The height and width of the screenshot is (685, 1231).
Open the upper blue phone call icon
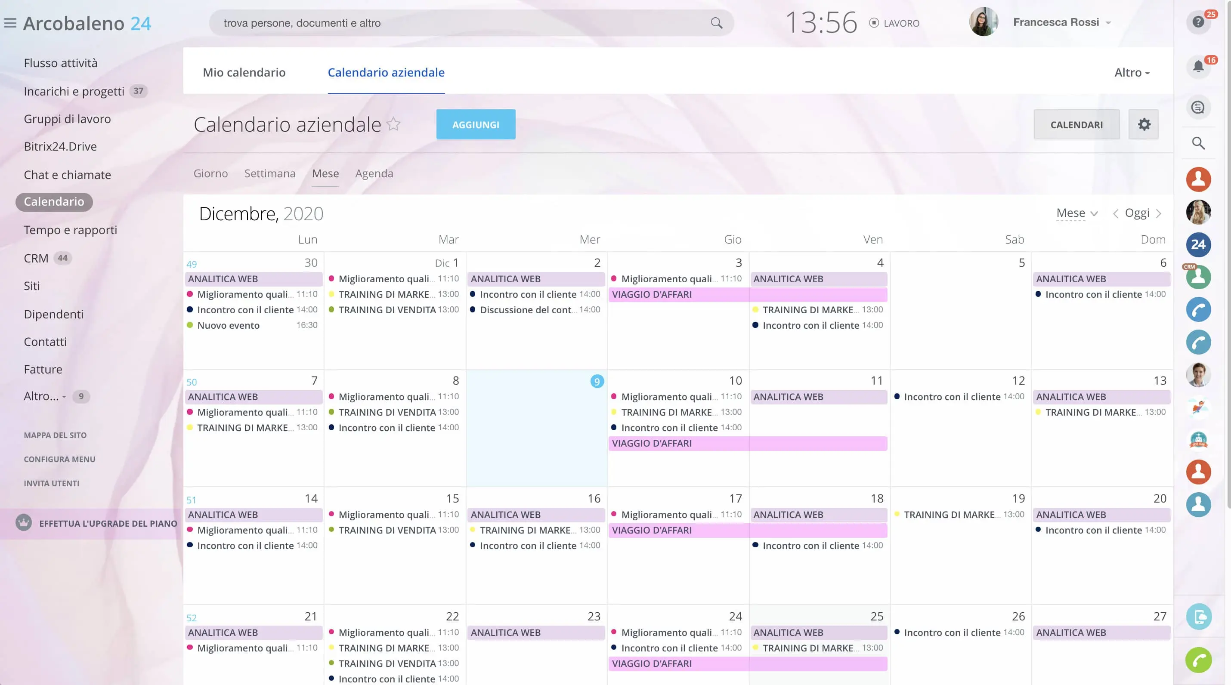coord(1198,309)
